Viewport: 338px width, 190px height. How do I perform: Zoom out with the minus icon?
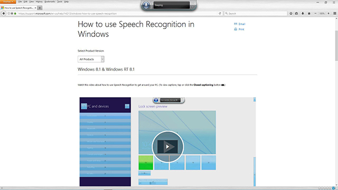pyautogui.click(x=315, y=13)
